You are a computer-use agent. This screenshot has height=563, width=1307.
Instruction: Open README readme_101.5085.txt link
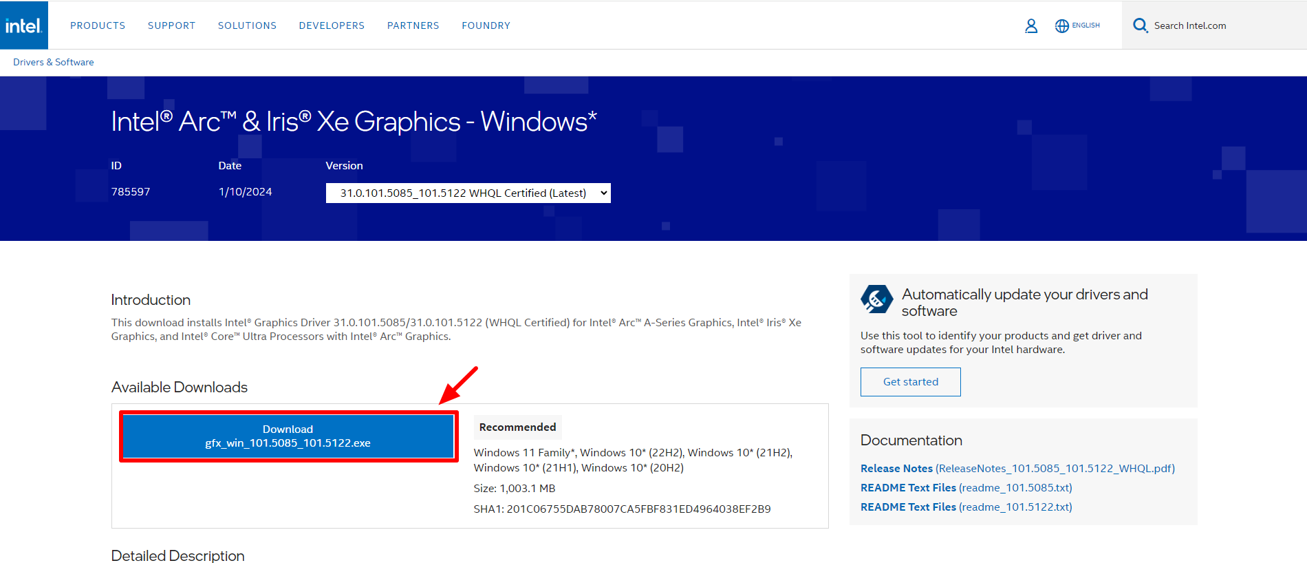[x=966, y=488]
